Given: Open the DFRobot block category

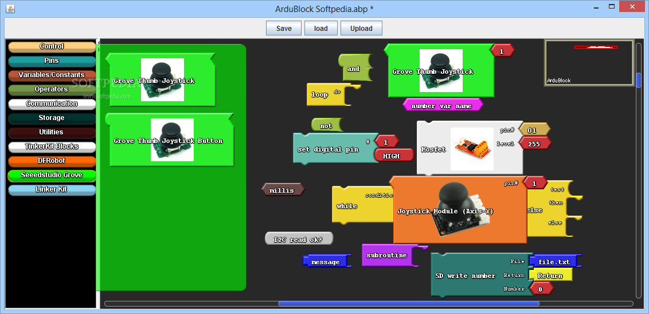Looking at the screenshot, I should click(52, 161).
